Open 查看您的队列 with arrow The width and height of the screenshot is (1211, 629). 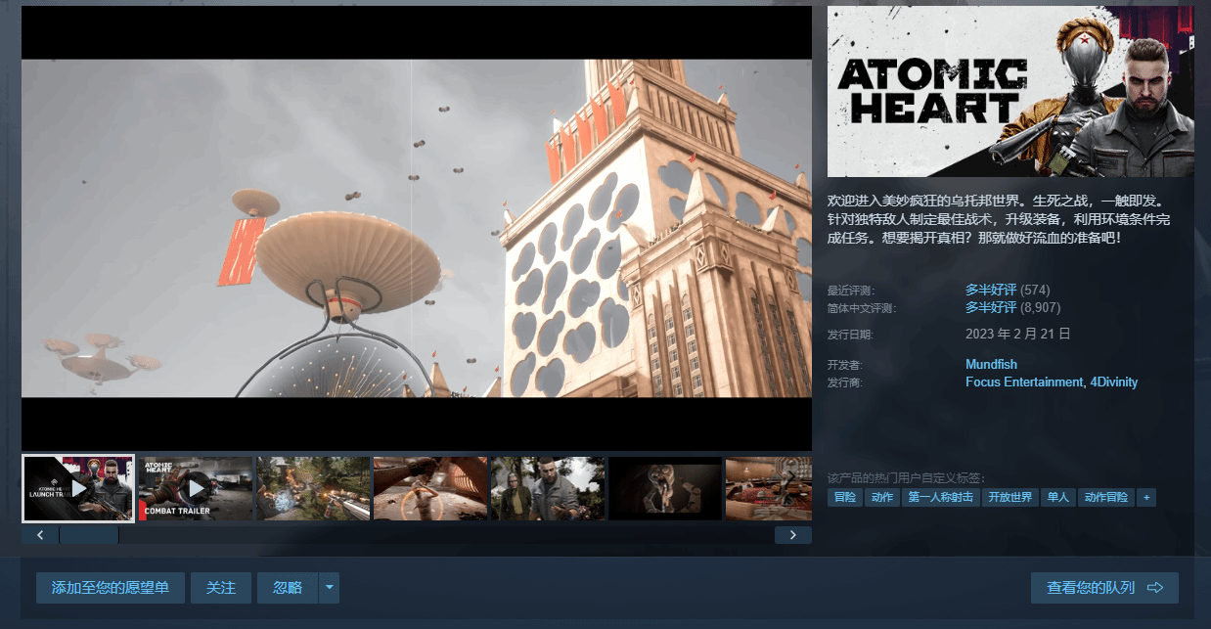(1104, 588)
